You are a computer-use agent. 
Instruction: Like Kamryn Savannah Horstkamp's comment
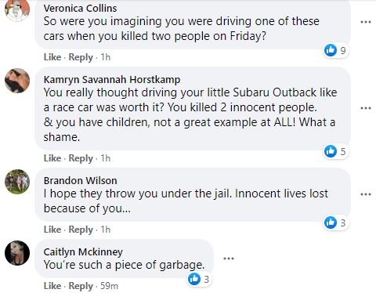click(52, 158)
